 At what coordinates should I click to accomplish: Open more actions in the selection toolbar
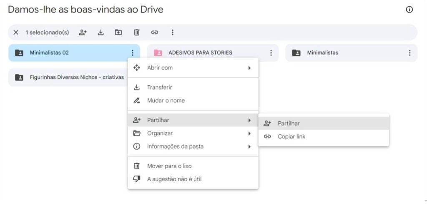173,33
